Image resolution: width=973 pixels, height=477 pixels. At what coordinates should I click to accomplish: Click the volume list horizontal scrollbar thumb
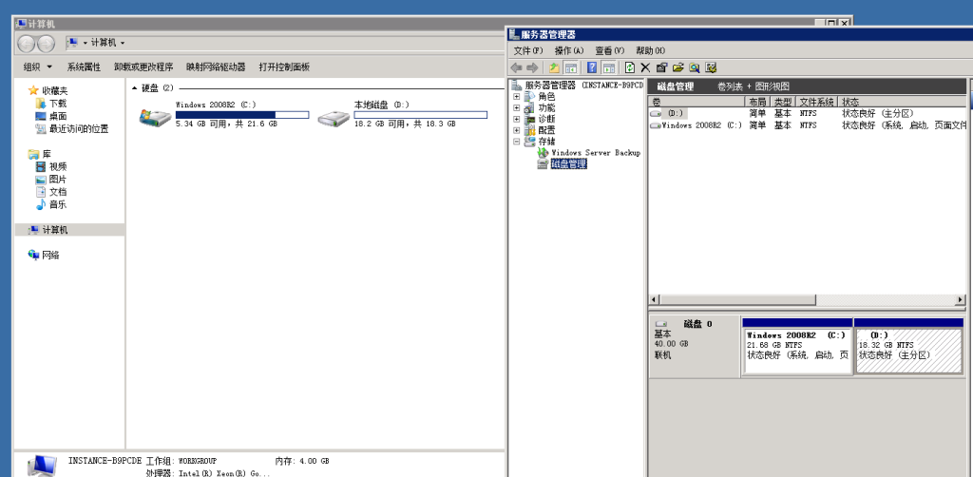click(x=737, y=300)
